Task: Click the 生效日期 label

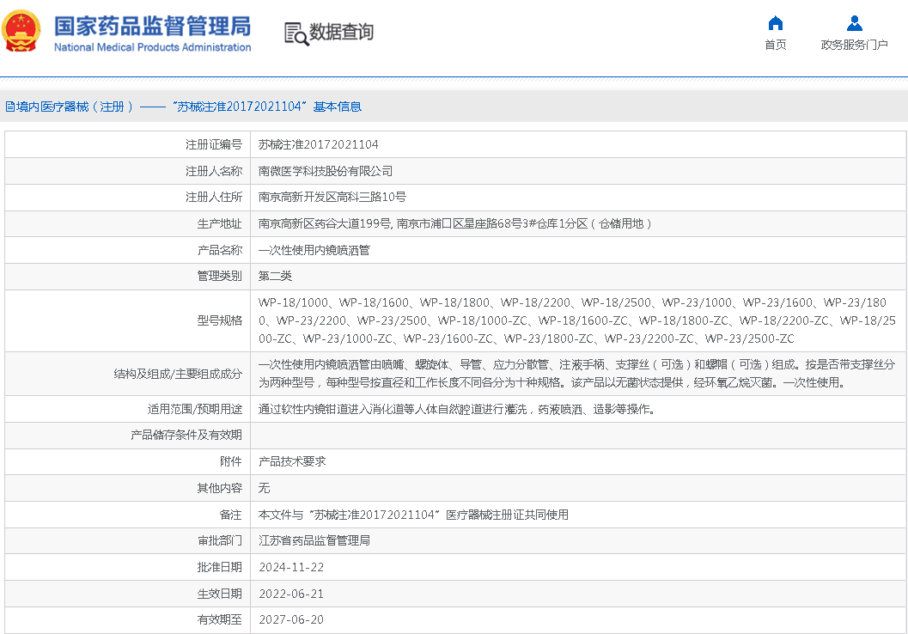Action: (x=219, y=594)
